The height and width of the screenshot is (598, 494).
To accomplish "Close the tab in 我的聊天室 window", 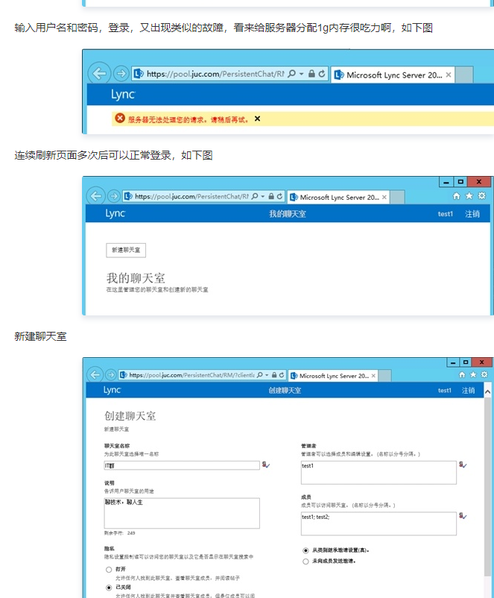I will coord(384,197).
